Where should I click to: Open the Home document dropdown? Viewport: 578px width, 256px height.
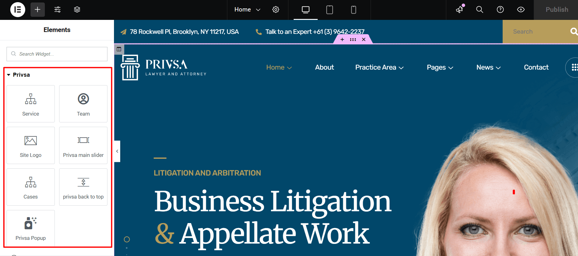[247, 10]
